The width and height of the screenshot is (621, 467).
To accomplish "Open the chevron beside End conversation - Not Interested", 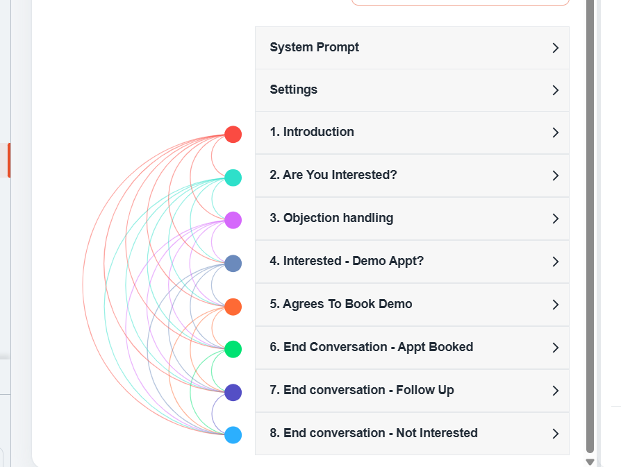I will point(555,434).
